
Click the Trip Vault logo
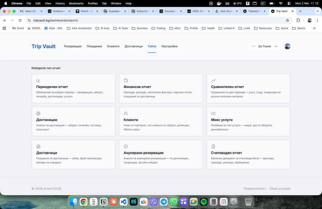click(x=44, y=47)
